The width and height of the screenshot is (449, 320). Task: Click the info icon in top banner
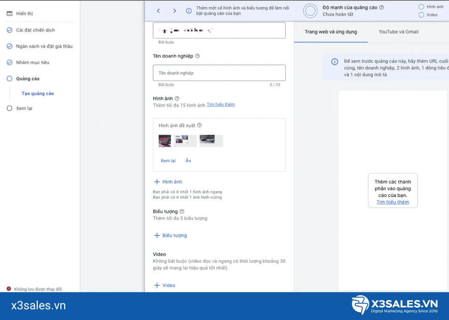(189, 11)
